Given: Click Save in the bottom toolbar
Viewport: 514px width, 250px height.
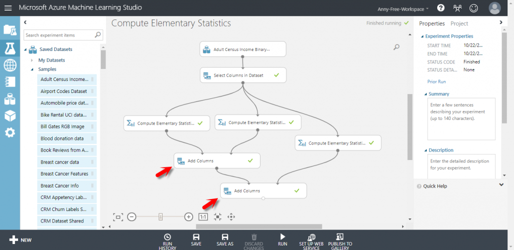Looking at the screenshot, I should (196, 240).
